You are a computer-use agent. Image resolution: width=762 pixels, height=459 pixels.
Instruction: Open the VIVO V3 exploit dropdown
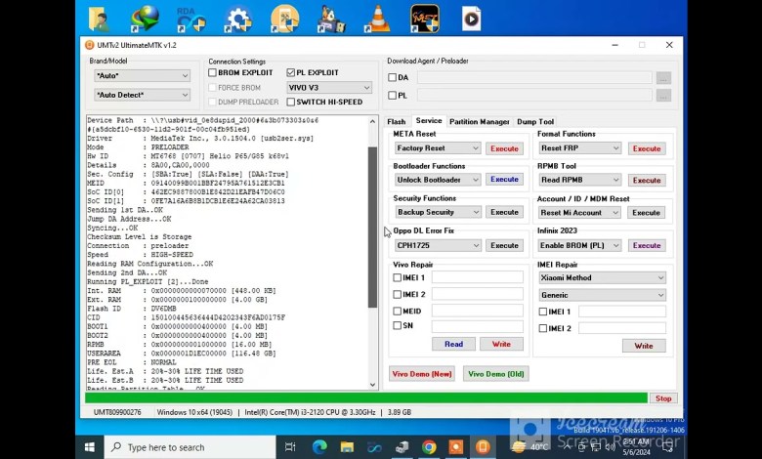point(328,88)
